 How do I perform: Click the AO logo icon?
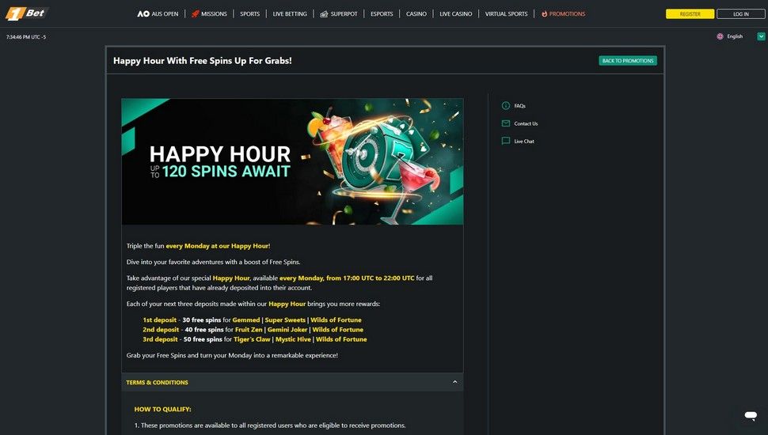(143, 13)
